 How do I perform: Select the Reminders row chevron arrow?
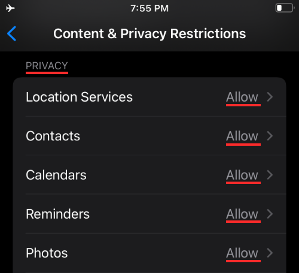click(x=270, y=214)
